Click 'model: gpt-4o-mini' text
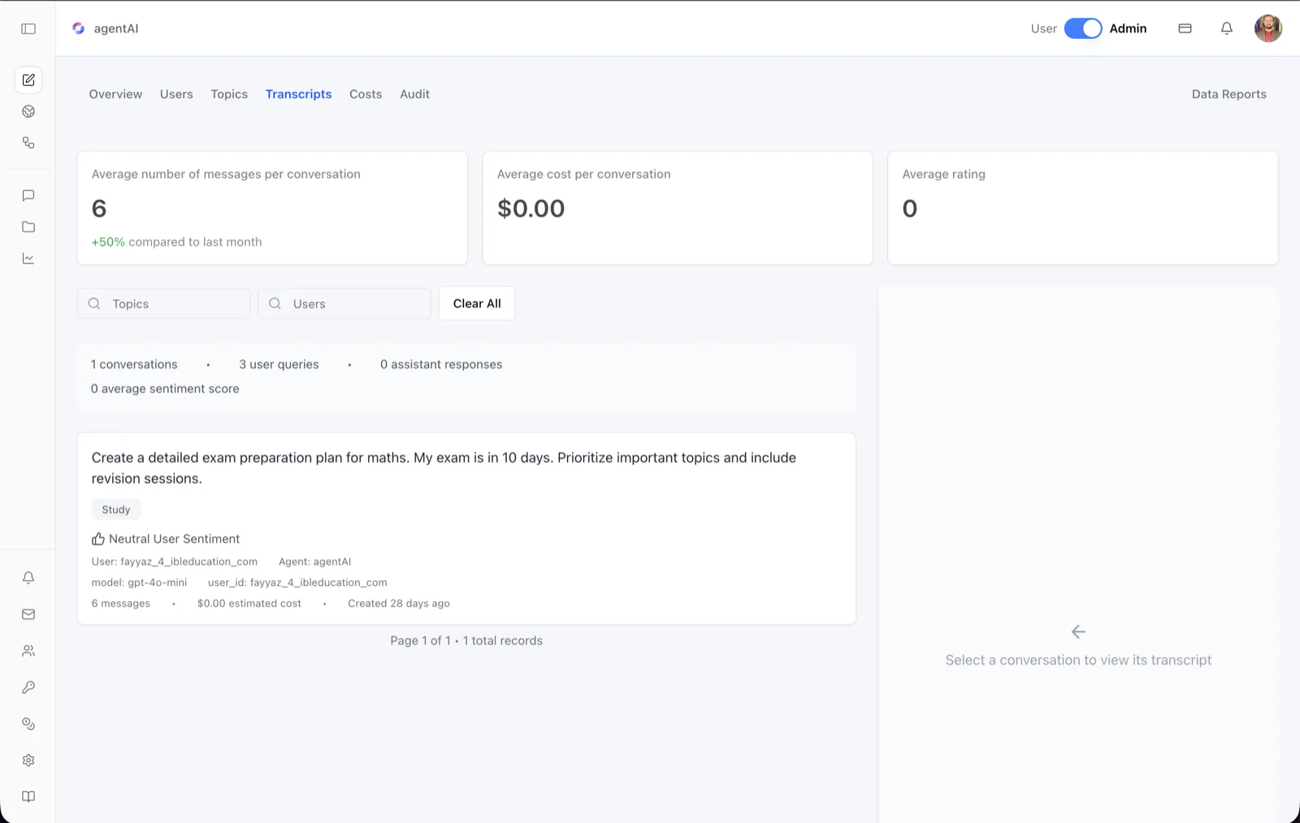This screenshot has height=823, width=1300. pyautogui.click(x=139, y=583)
